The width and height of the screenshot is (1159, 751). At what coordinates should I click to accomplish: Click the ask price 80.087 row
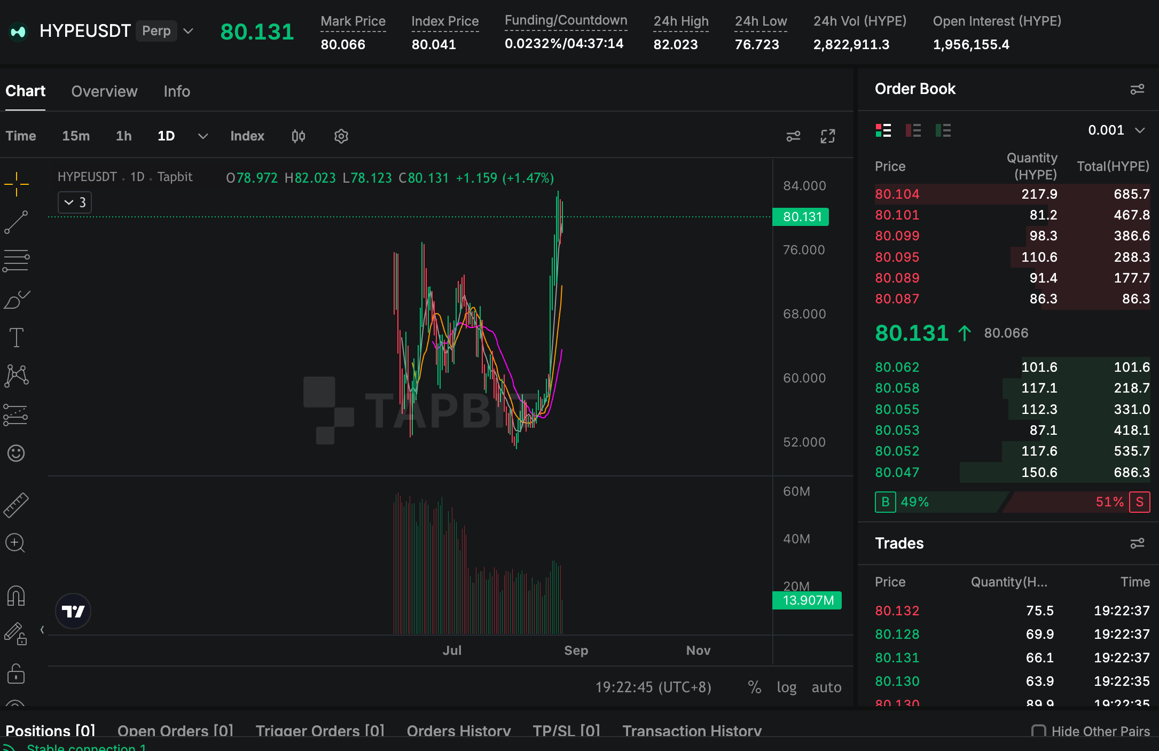pos(1012,299)
